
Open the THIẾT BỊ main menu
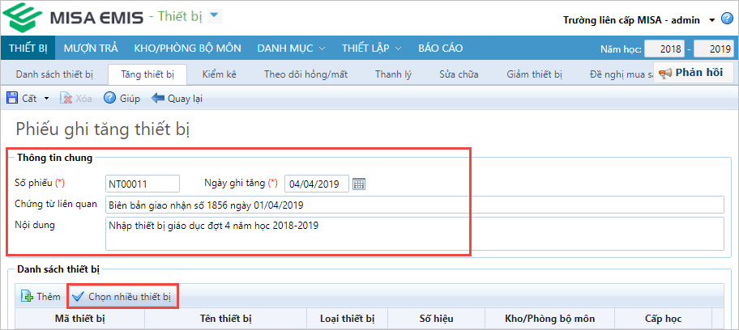coord(28,48)
